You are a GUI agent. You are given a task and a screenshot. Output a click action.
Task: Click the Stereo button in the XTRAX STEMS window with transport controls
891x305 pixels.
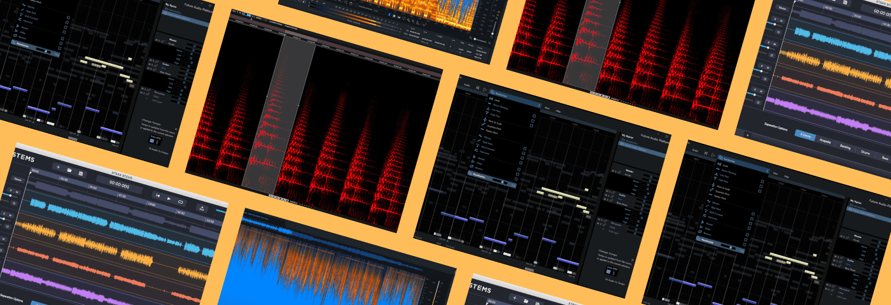click(18, 180)
